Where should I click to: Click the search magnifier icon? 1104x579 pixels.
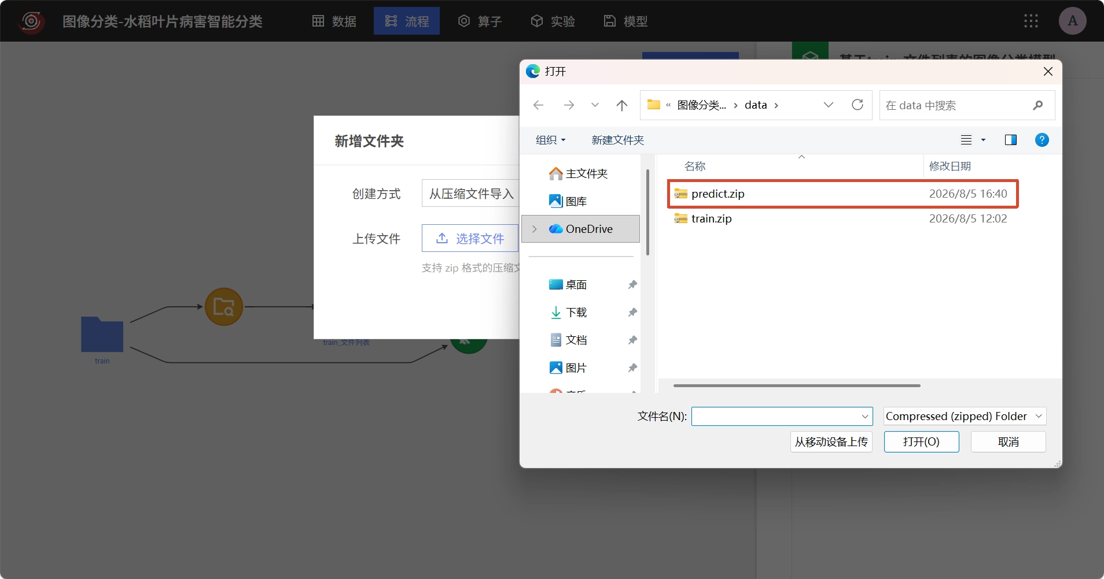(x=1038, y=105)
